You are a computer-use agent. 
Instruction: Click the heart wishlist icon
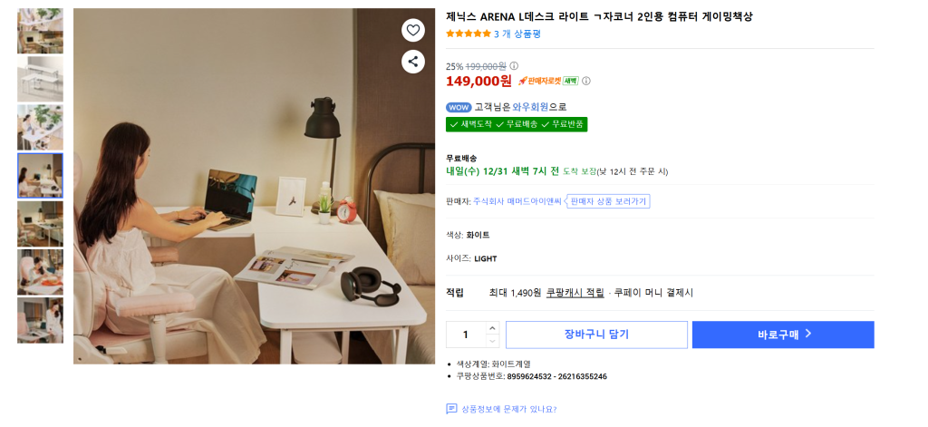(x=413, y=30)
